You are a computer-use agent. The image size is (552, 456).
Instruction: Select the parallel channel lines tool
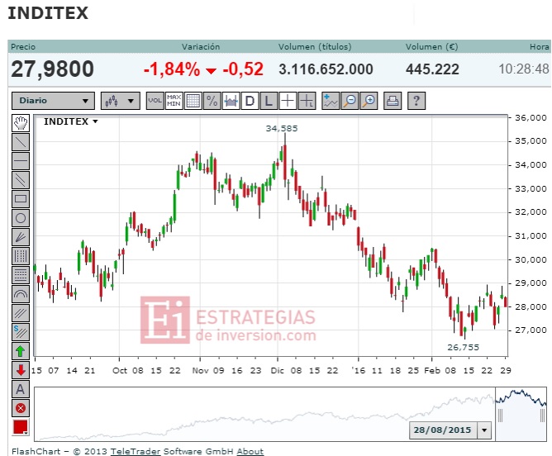click(21, 180)
